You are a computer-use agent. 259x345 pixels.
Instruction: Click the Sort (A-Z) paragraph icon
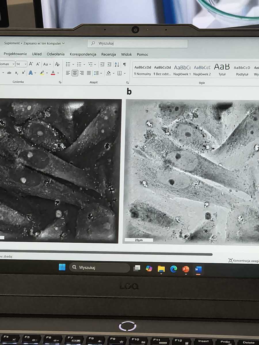tap(117, 64)
